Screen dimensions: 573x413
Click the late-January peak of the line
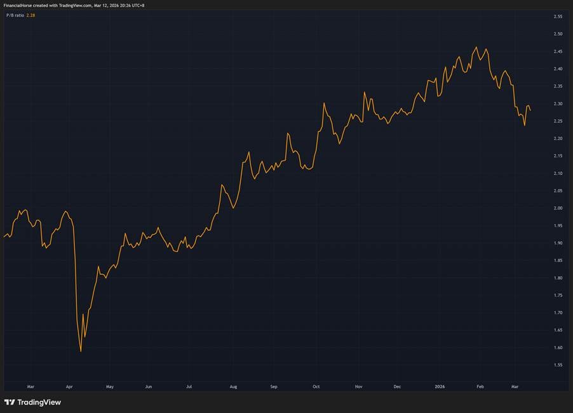pyautogui.click(x=476, y=47)
